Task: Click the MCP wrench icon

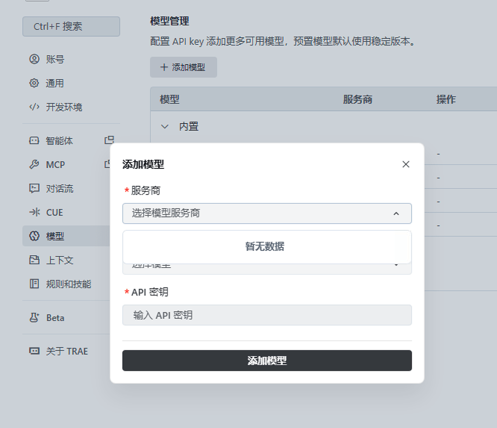Action: click(34, 164)
